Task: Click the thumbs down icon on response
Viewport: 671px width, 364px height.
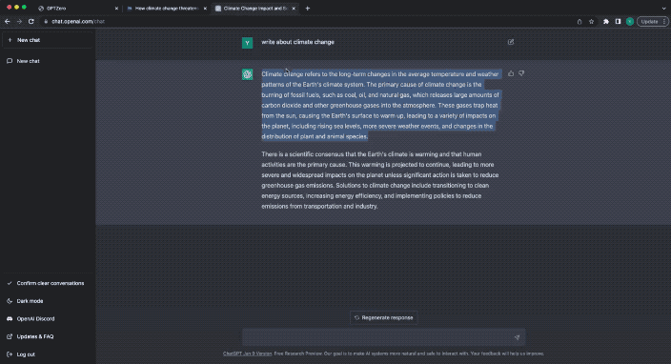Action: pos(521,73)
